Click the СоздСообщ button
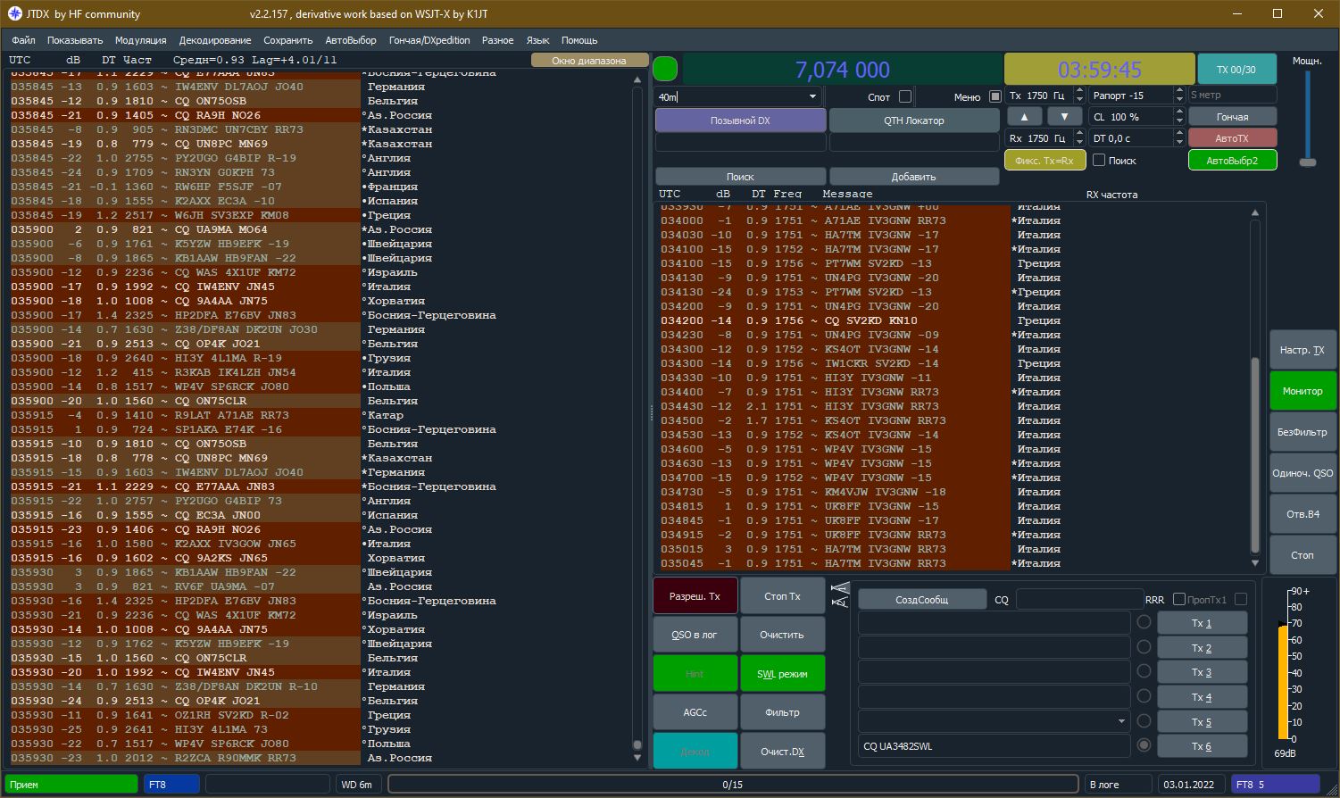This screenshot has height=798, width=1340. pos(922,600)
